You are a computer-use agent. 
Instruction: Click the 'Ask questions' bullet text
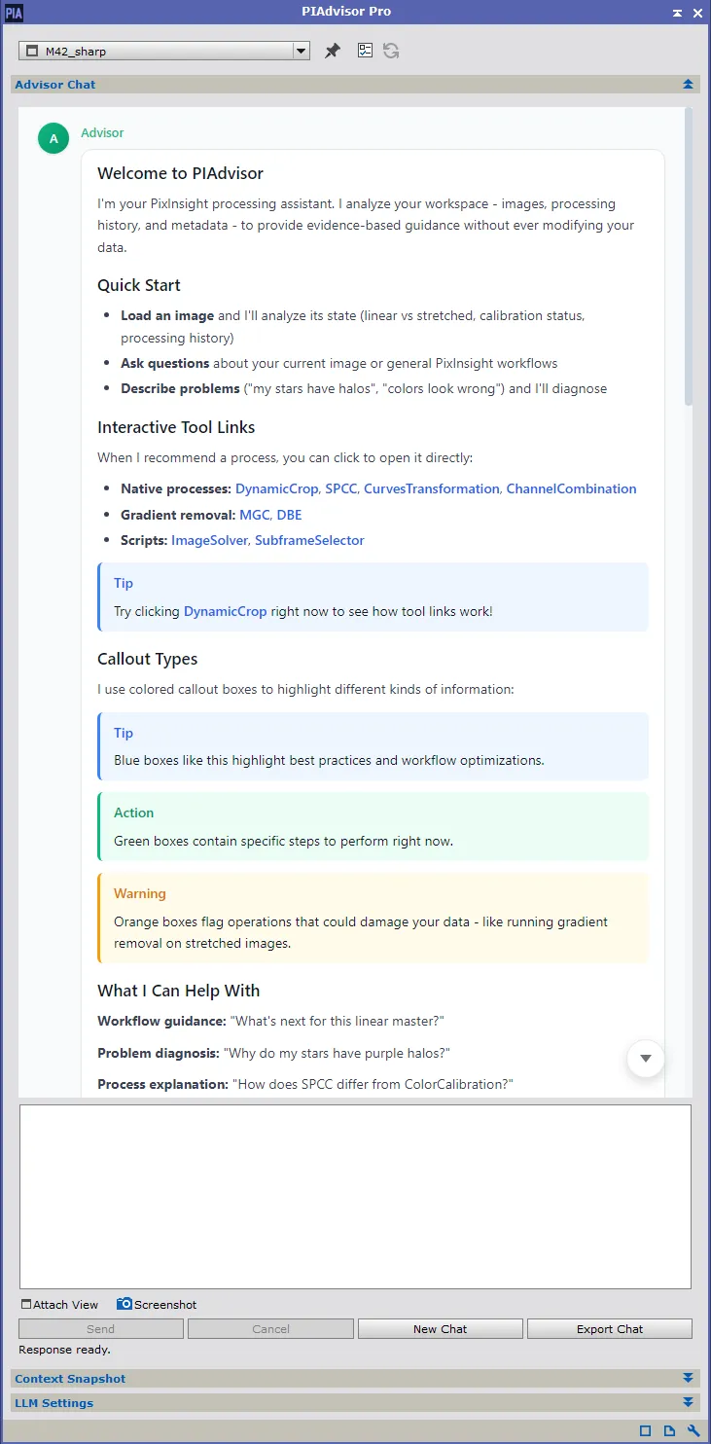click(164, 363)
